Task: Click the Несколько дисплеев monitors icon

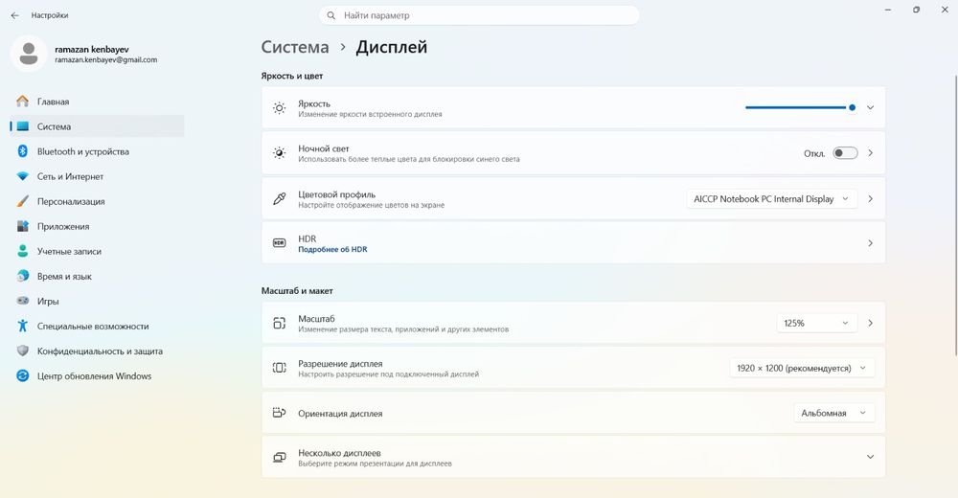Action: (x=279, y=457)
